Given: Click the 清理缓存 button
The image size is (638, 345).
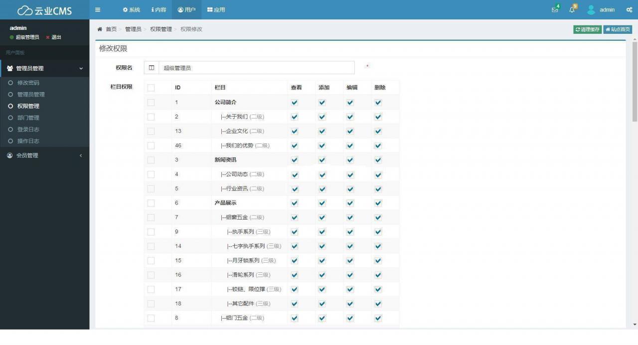Looking at the screenshot, I should pos(587,29).
